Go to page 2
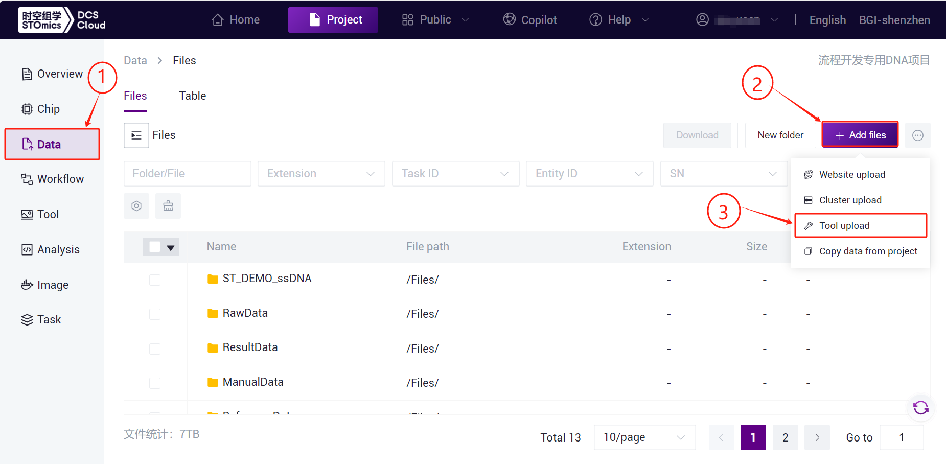The image size is (946, 464). [786, 437]
